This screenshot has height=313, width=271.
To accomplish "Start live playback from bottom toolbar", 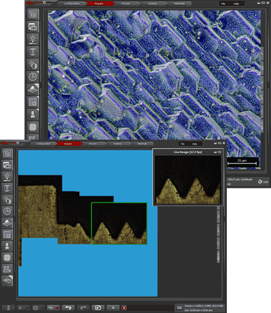I will (23, 308).
